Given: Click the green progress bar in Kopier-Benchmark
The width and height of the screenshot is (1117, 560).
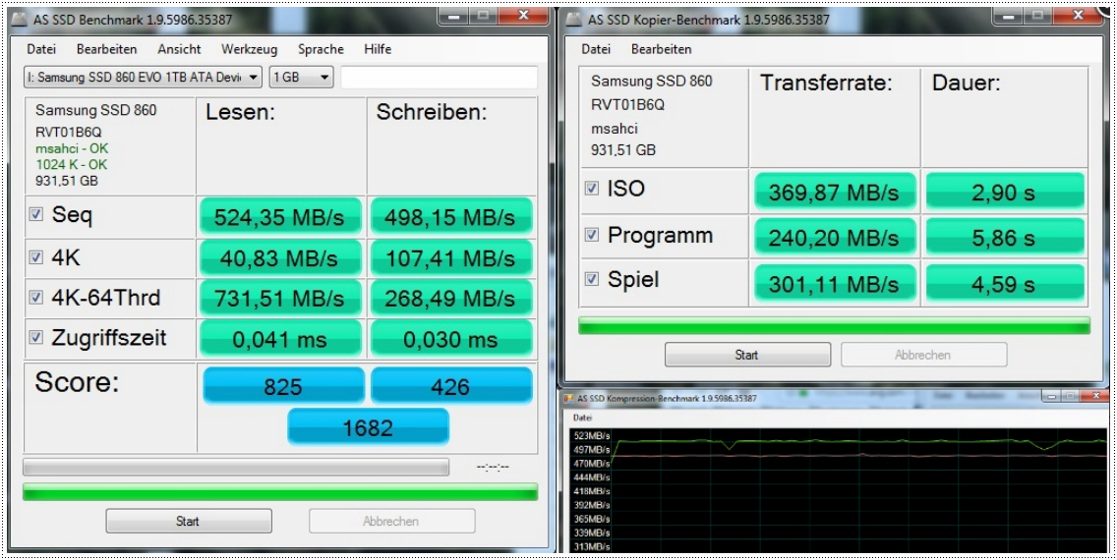Looking at the screenshot, I should [834, 325].
